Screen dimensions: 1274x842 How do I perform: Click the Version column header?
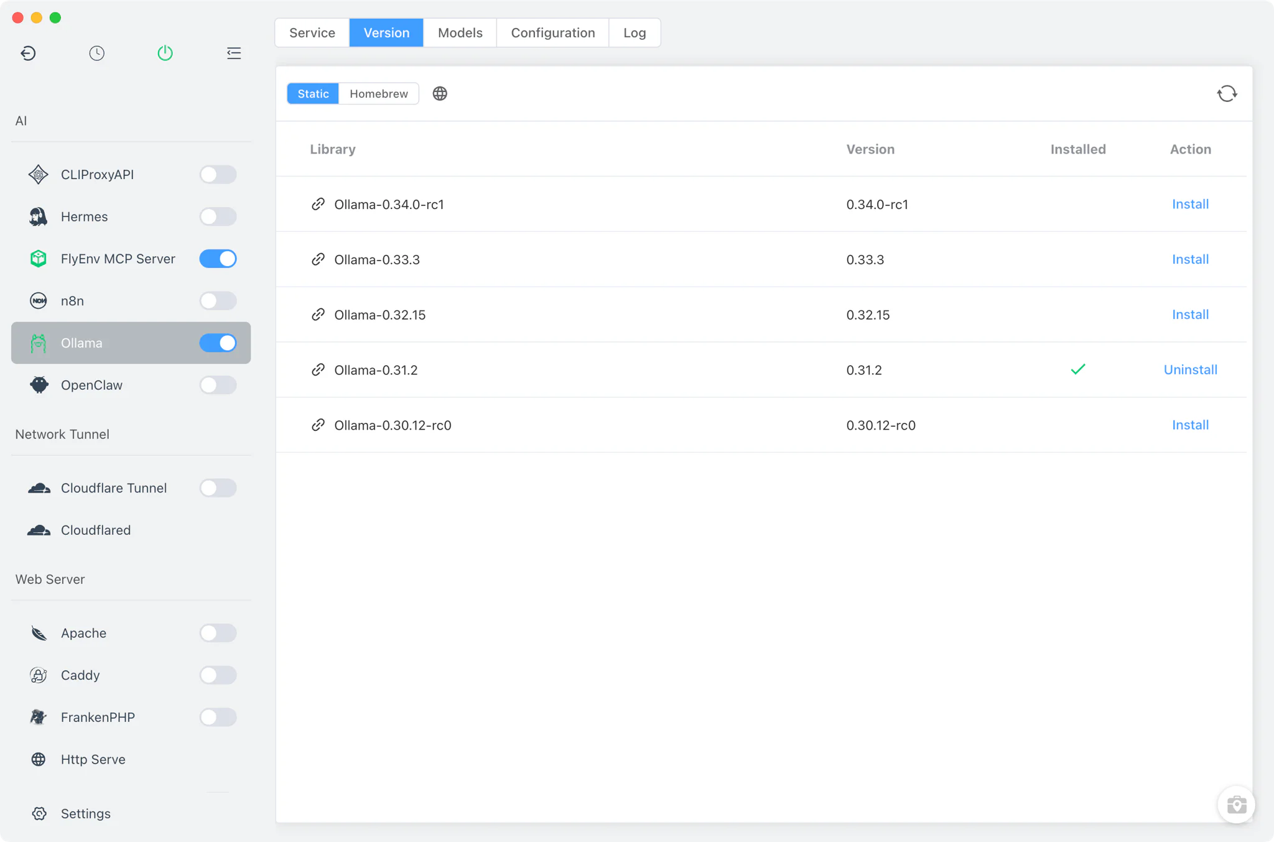(870, 149)
